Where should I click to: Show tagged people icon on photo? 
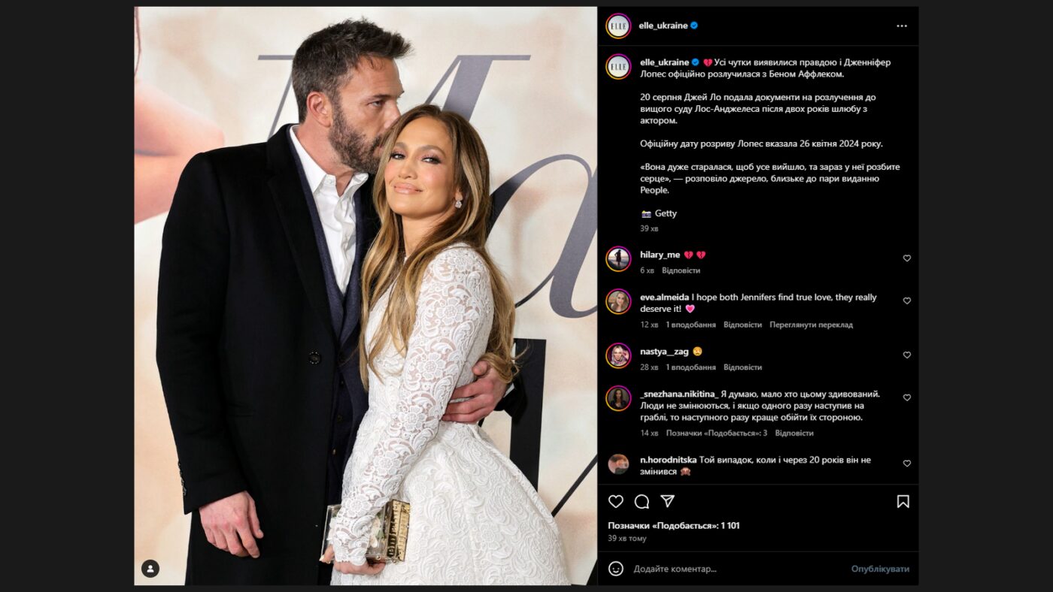[150, 569]
